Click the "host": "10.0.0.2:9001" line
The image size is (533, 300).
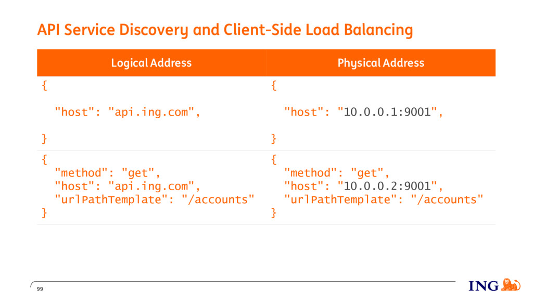coord(363,186)
